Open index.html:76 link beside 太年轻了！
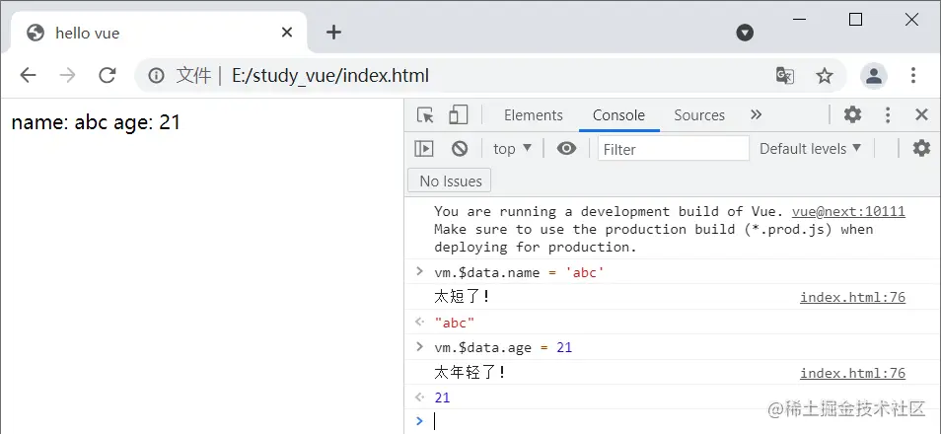The width and height of the screenshot is (941, 434). (x=852, y=373)
